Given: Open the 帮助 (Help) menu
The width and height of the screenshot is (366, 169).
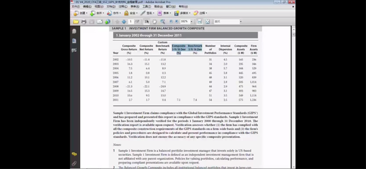Looking at the screenshot, I should [183, 6].
